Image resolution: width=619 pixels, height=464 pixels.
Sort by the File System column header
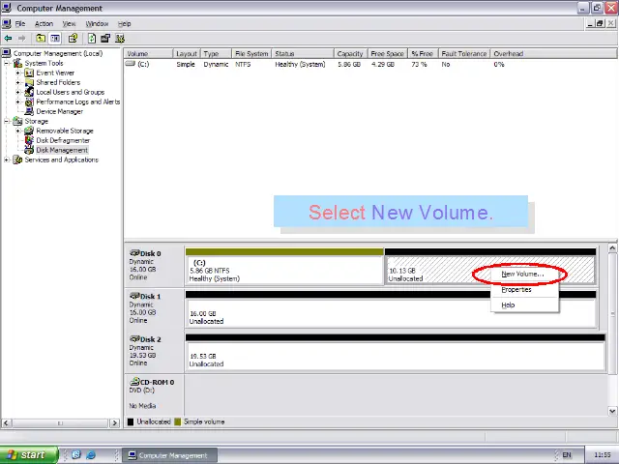[251, 54]
